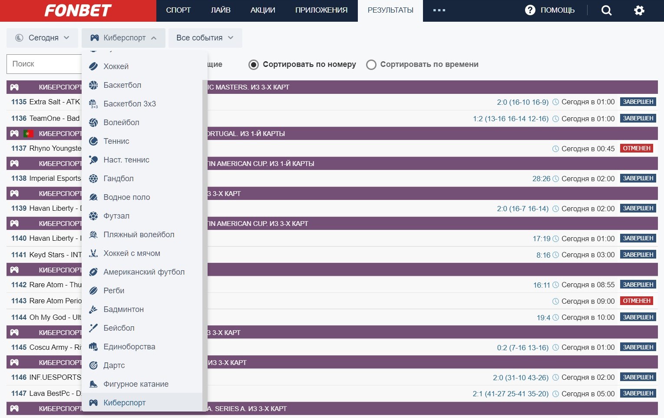Image resolution: width=664 pixels, height=418 pixels.
Task: Open the Сегодня date dropdown
Action: click(42, 38)
